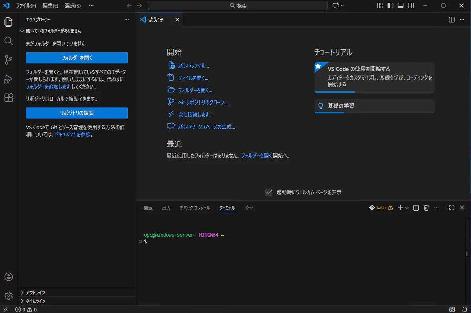Open the overflow menu ellipsis in menu bar
The width and height of the screenshot is (471, 313).
91,6
